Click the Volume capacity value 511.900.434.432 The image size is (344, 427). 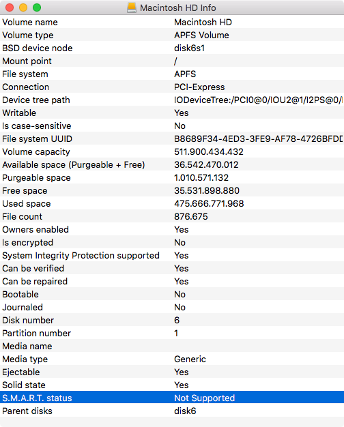click(209, 151)
